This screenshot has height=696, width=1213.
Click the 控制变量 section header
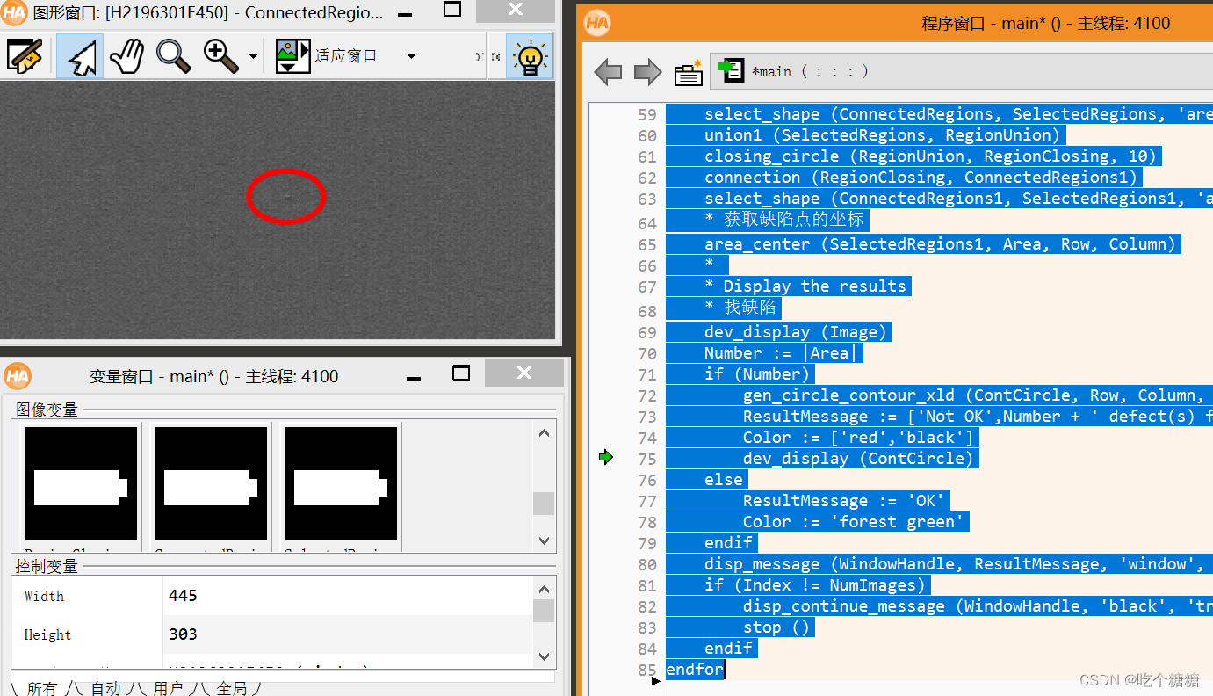click(x=47, y=565)
